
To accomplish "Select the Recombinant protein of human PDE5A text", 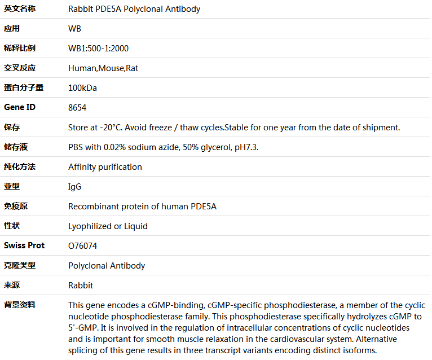I will coord(142,206).
